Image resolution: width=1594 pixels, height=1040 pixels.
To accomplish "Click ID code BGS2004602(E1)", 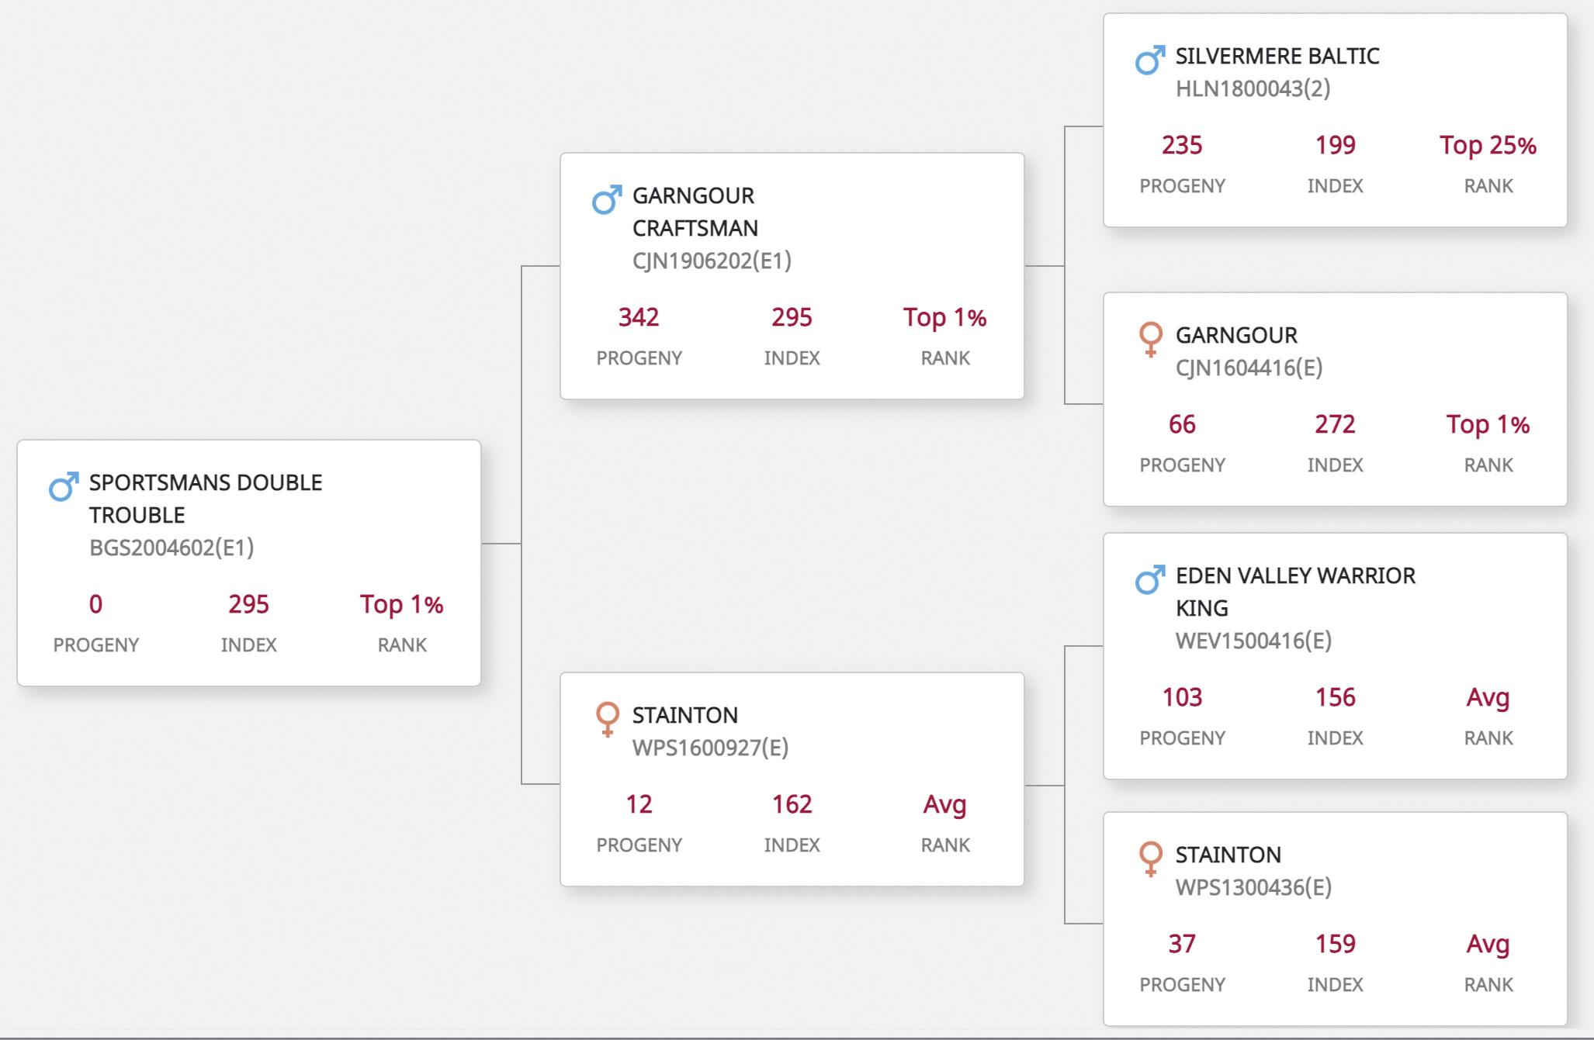I will (172, 548).
